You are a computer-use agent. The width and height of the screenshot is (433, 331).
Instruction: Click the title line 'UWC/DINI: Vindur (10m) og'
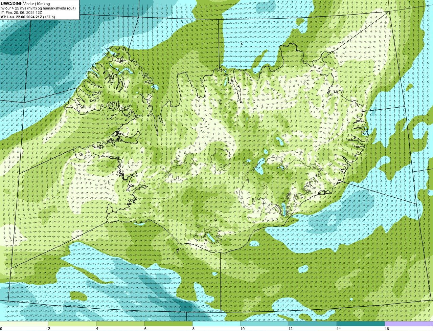point(25,3)
